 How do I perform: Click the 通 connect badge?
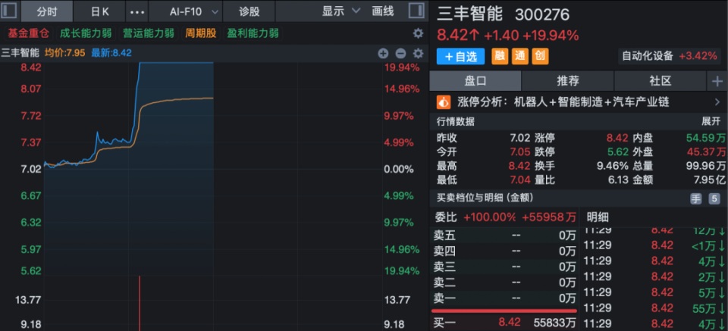tap(519, 56)
